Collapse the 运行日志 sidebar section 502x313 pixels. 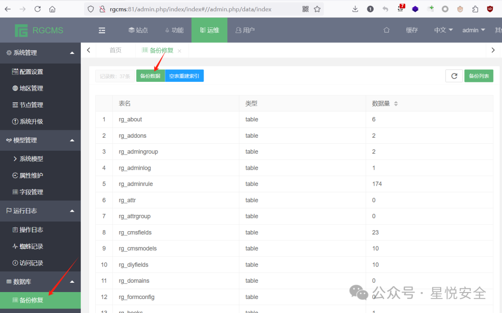click(40, 211)
